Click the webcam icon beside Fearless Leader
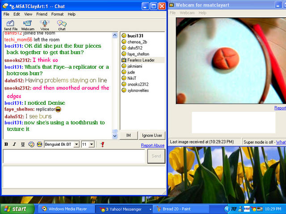 pyautogui.click(x=124, y=60)
